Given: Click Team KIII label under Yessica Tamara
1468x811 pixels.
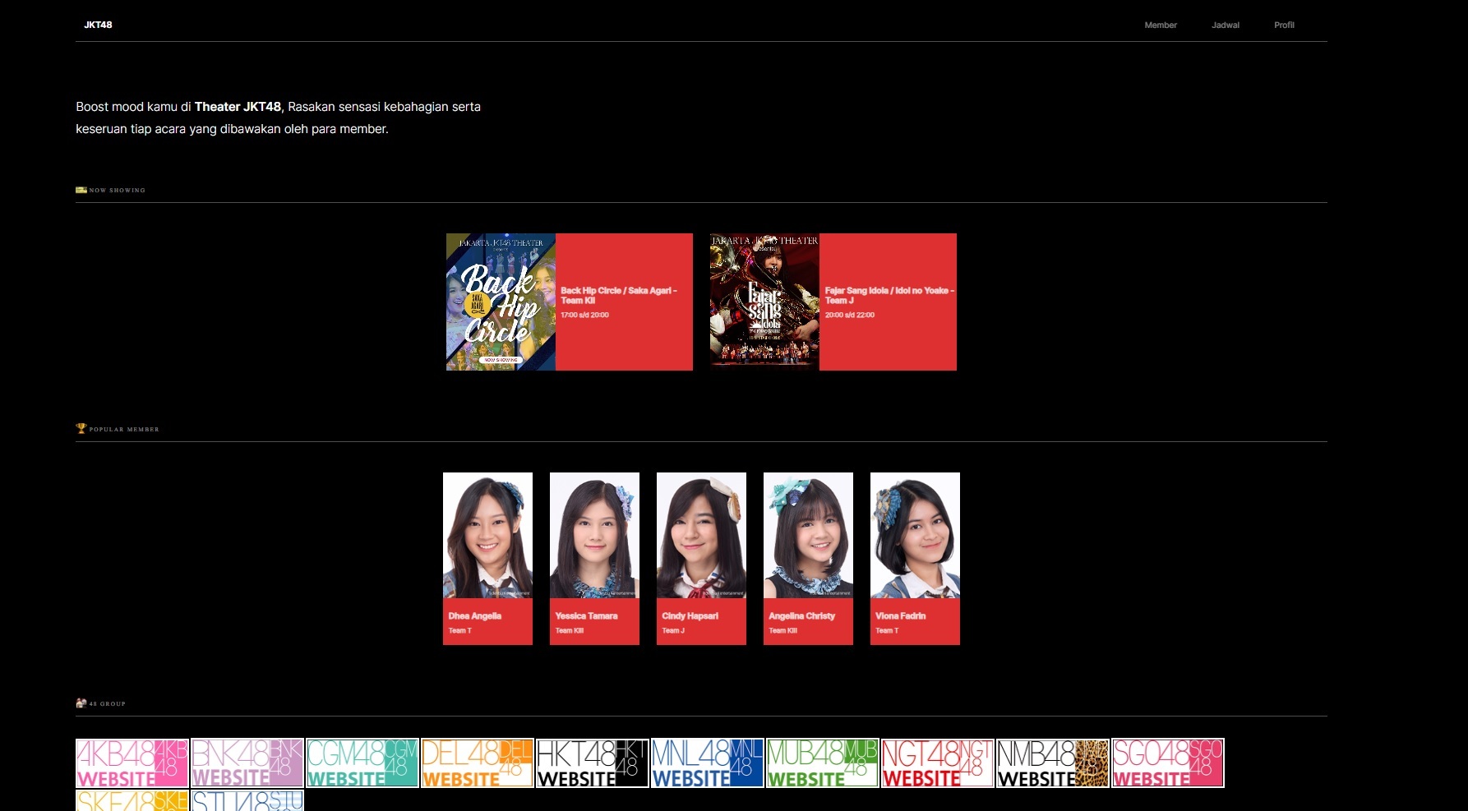Looking at the screenshot, I should point(569,631).
